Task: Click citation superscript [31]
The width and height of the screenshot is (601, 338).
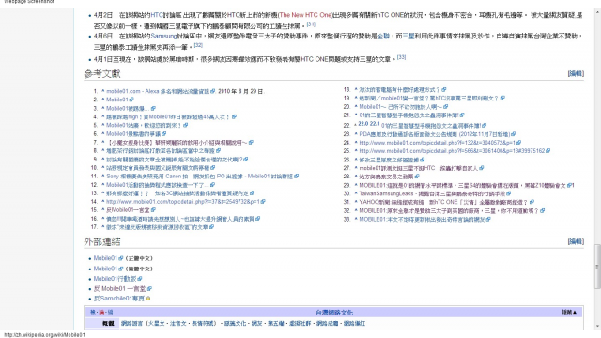Action: click(x=311, y=24)
